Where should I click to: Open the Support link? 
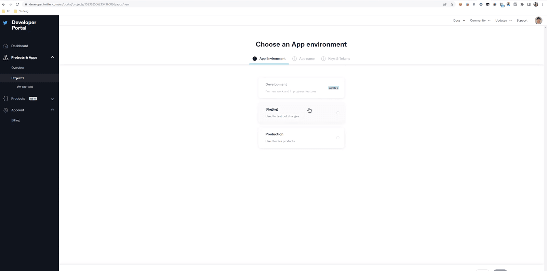point(522,21)
